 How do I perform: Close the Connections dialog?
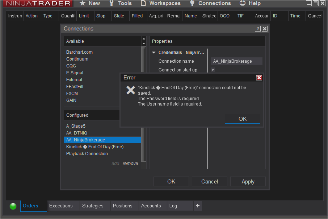tap(265, 29)
